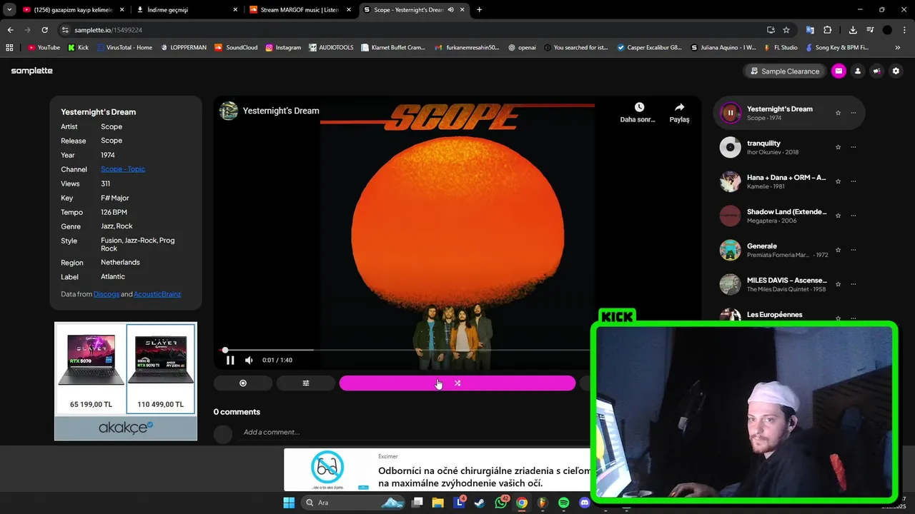Open a new browser tab

pos(479,10)
